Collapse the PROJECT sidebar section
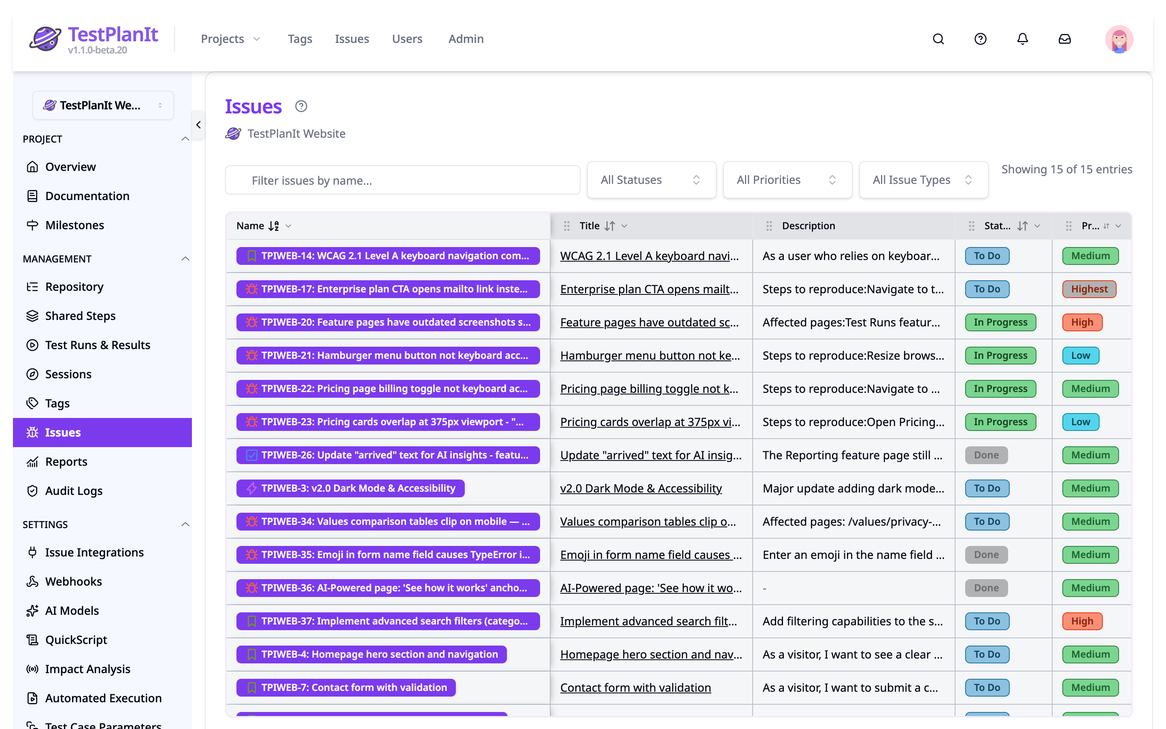Screen dimensions: 1166x729 click(185, 139)
